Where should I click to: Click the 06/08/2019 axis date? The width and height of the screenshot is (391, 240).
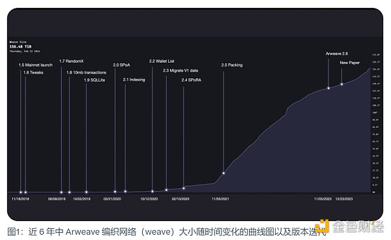coord(57,199)
